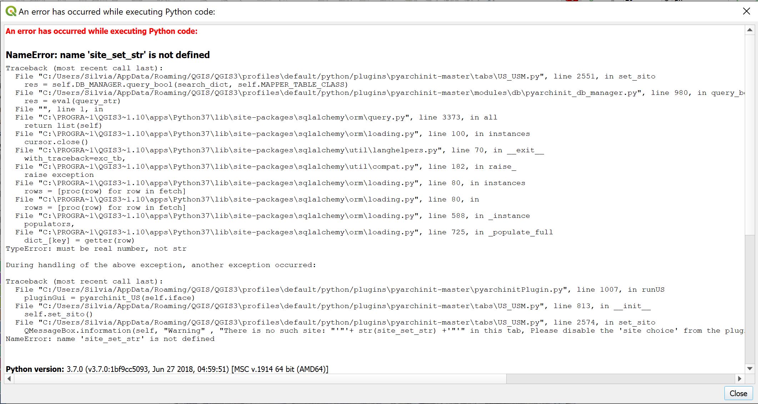Click the horizontal scrollbar right arrow icon

point(739,379)
